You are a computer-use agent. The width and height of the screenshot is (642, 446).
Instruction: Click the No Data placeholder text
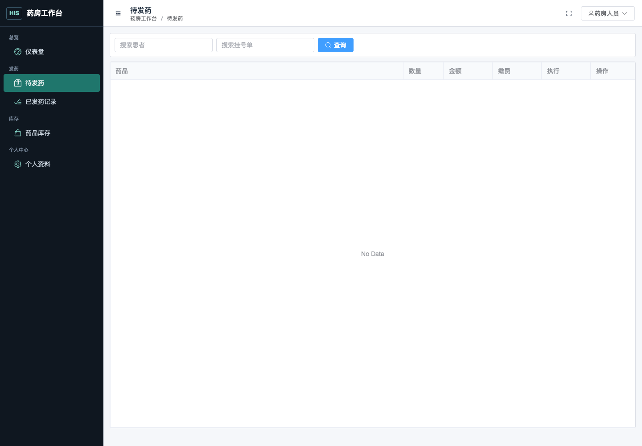[373, 254]
